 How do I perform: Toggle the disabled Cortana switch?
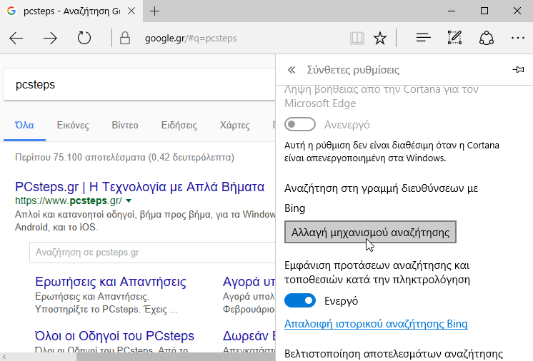click(300, 125)
